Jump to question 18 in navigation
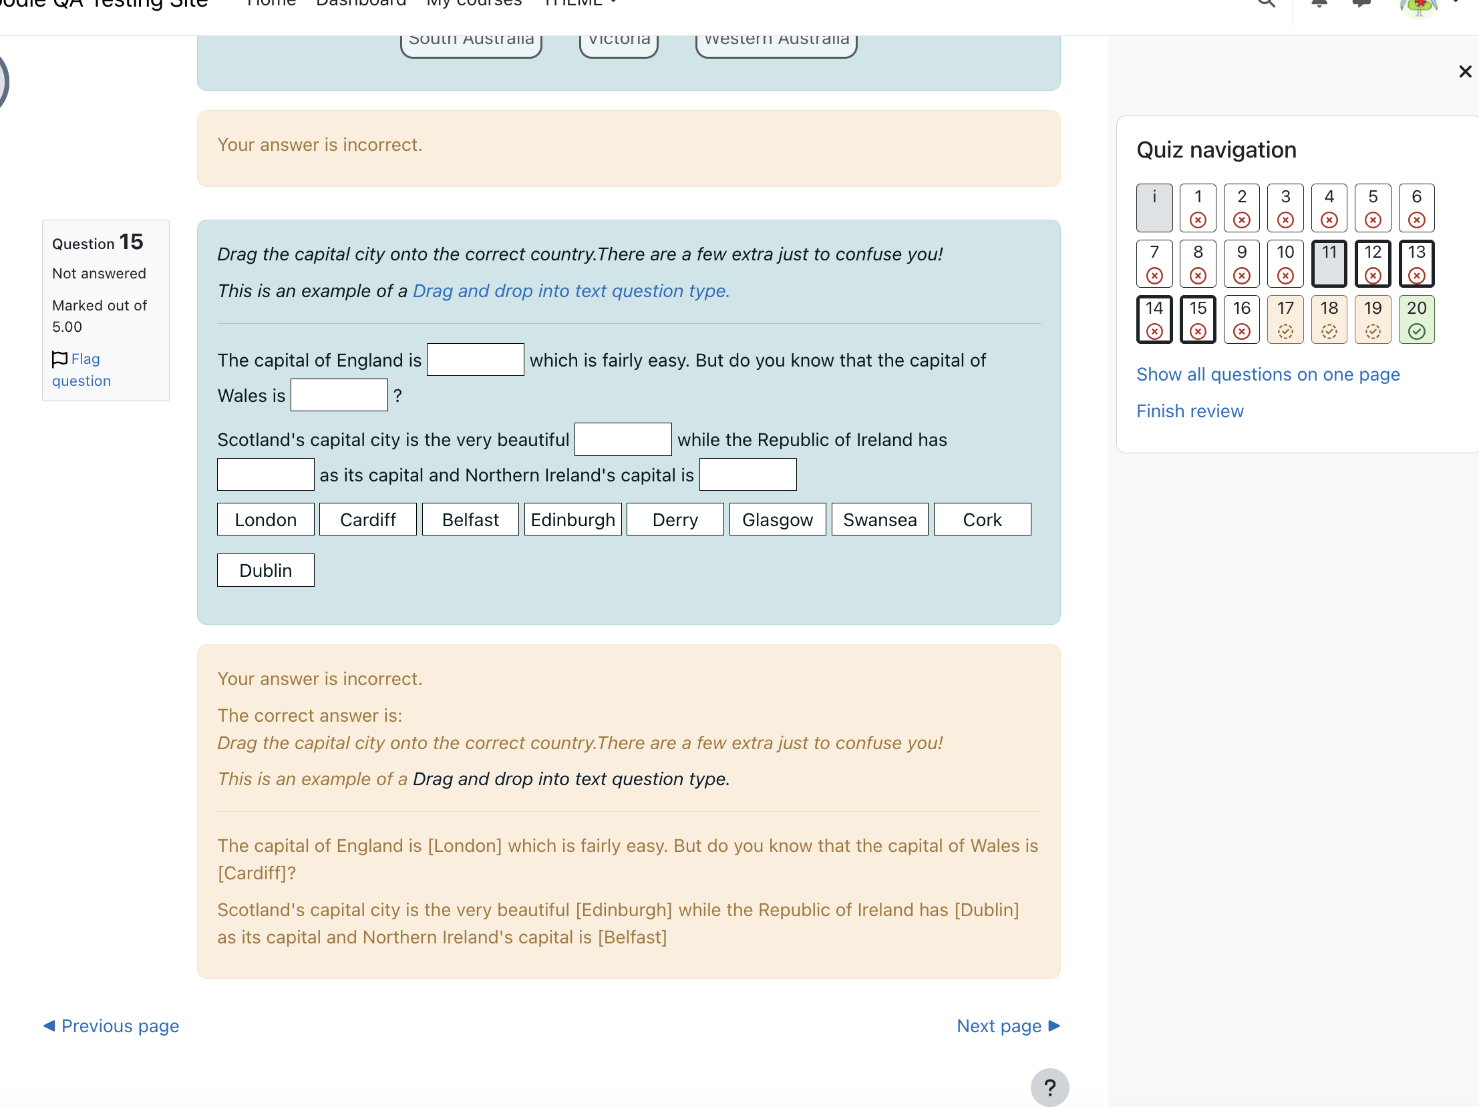The width and height of the screenshot is (1479, 1107). click(x=1329, y=319)
